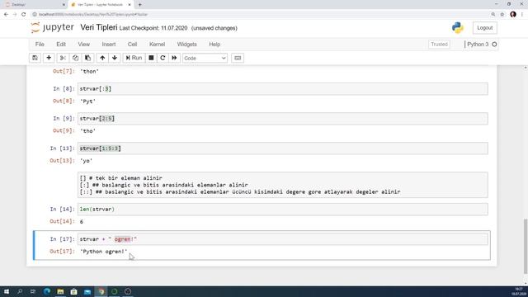
Task: Insert cell below with plus icon
Action: [49, 58]
